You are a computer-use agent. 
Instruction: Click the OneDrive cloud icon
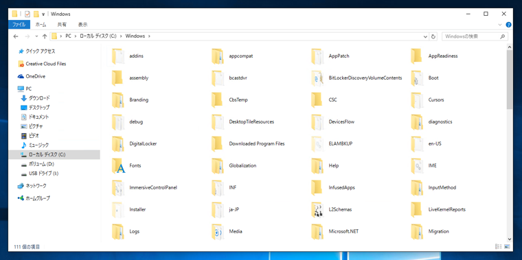[21, 76]
